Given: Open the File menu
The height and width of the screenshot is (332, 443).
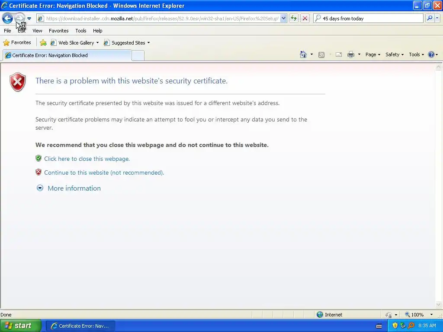Looking at the screenshot, I should (x=7, y=31).
